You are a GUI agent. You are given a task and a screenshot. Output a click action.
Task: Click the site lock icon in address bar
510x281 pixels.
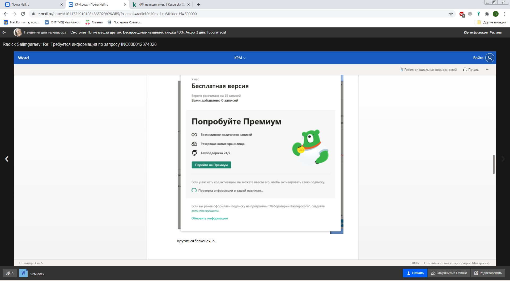click(x=33, y=14)
